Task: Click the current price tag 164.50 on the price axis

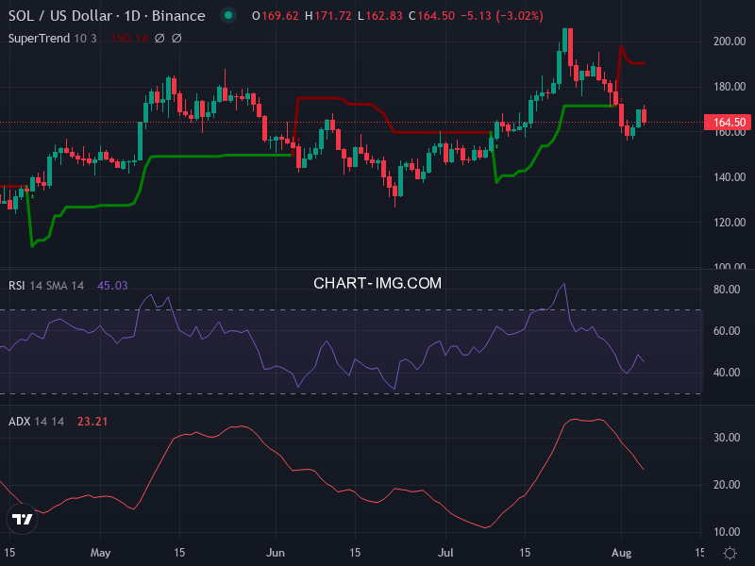Action: click(729, 123)
